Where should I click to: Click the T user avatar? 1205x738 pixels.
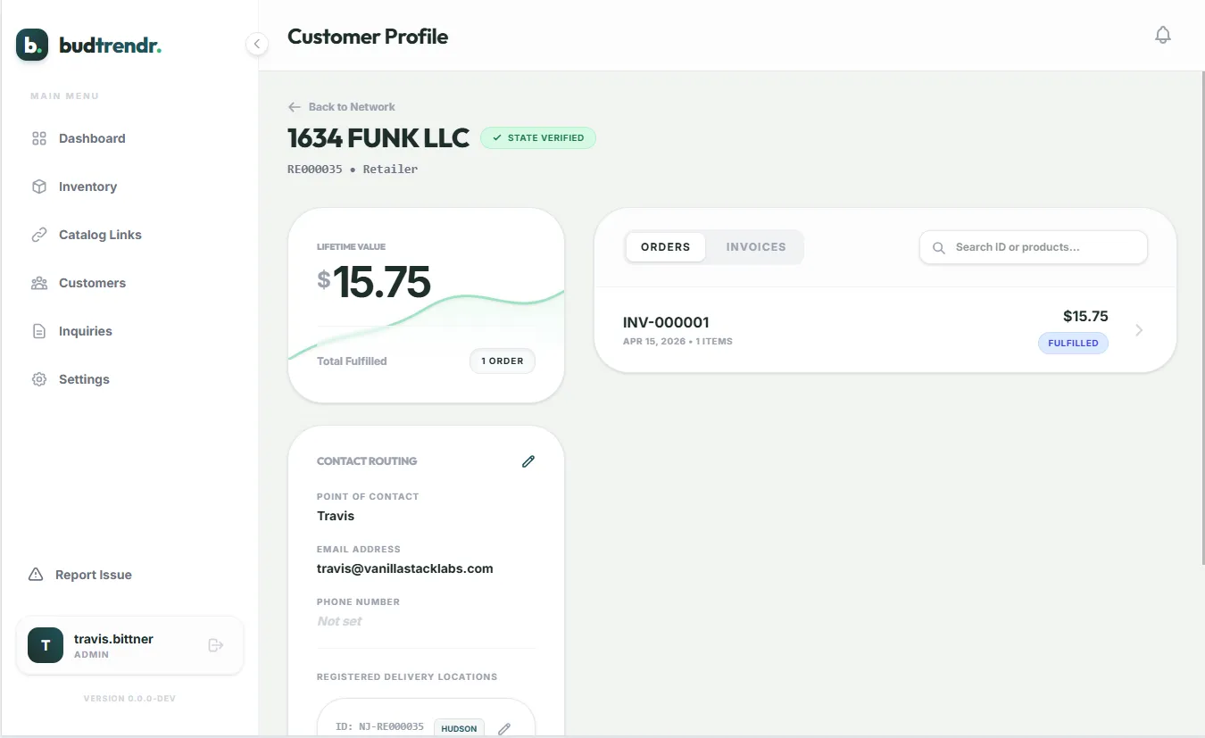click(46, 645)
